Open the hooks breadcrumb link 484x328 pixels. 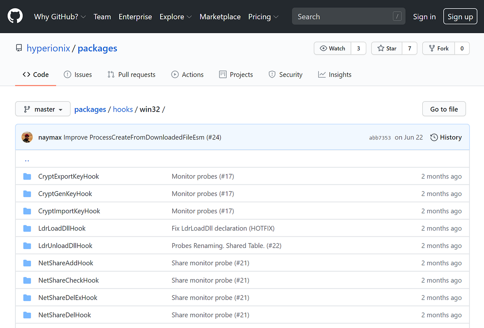[x=123, y=109]
